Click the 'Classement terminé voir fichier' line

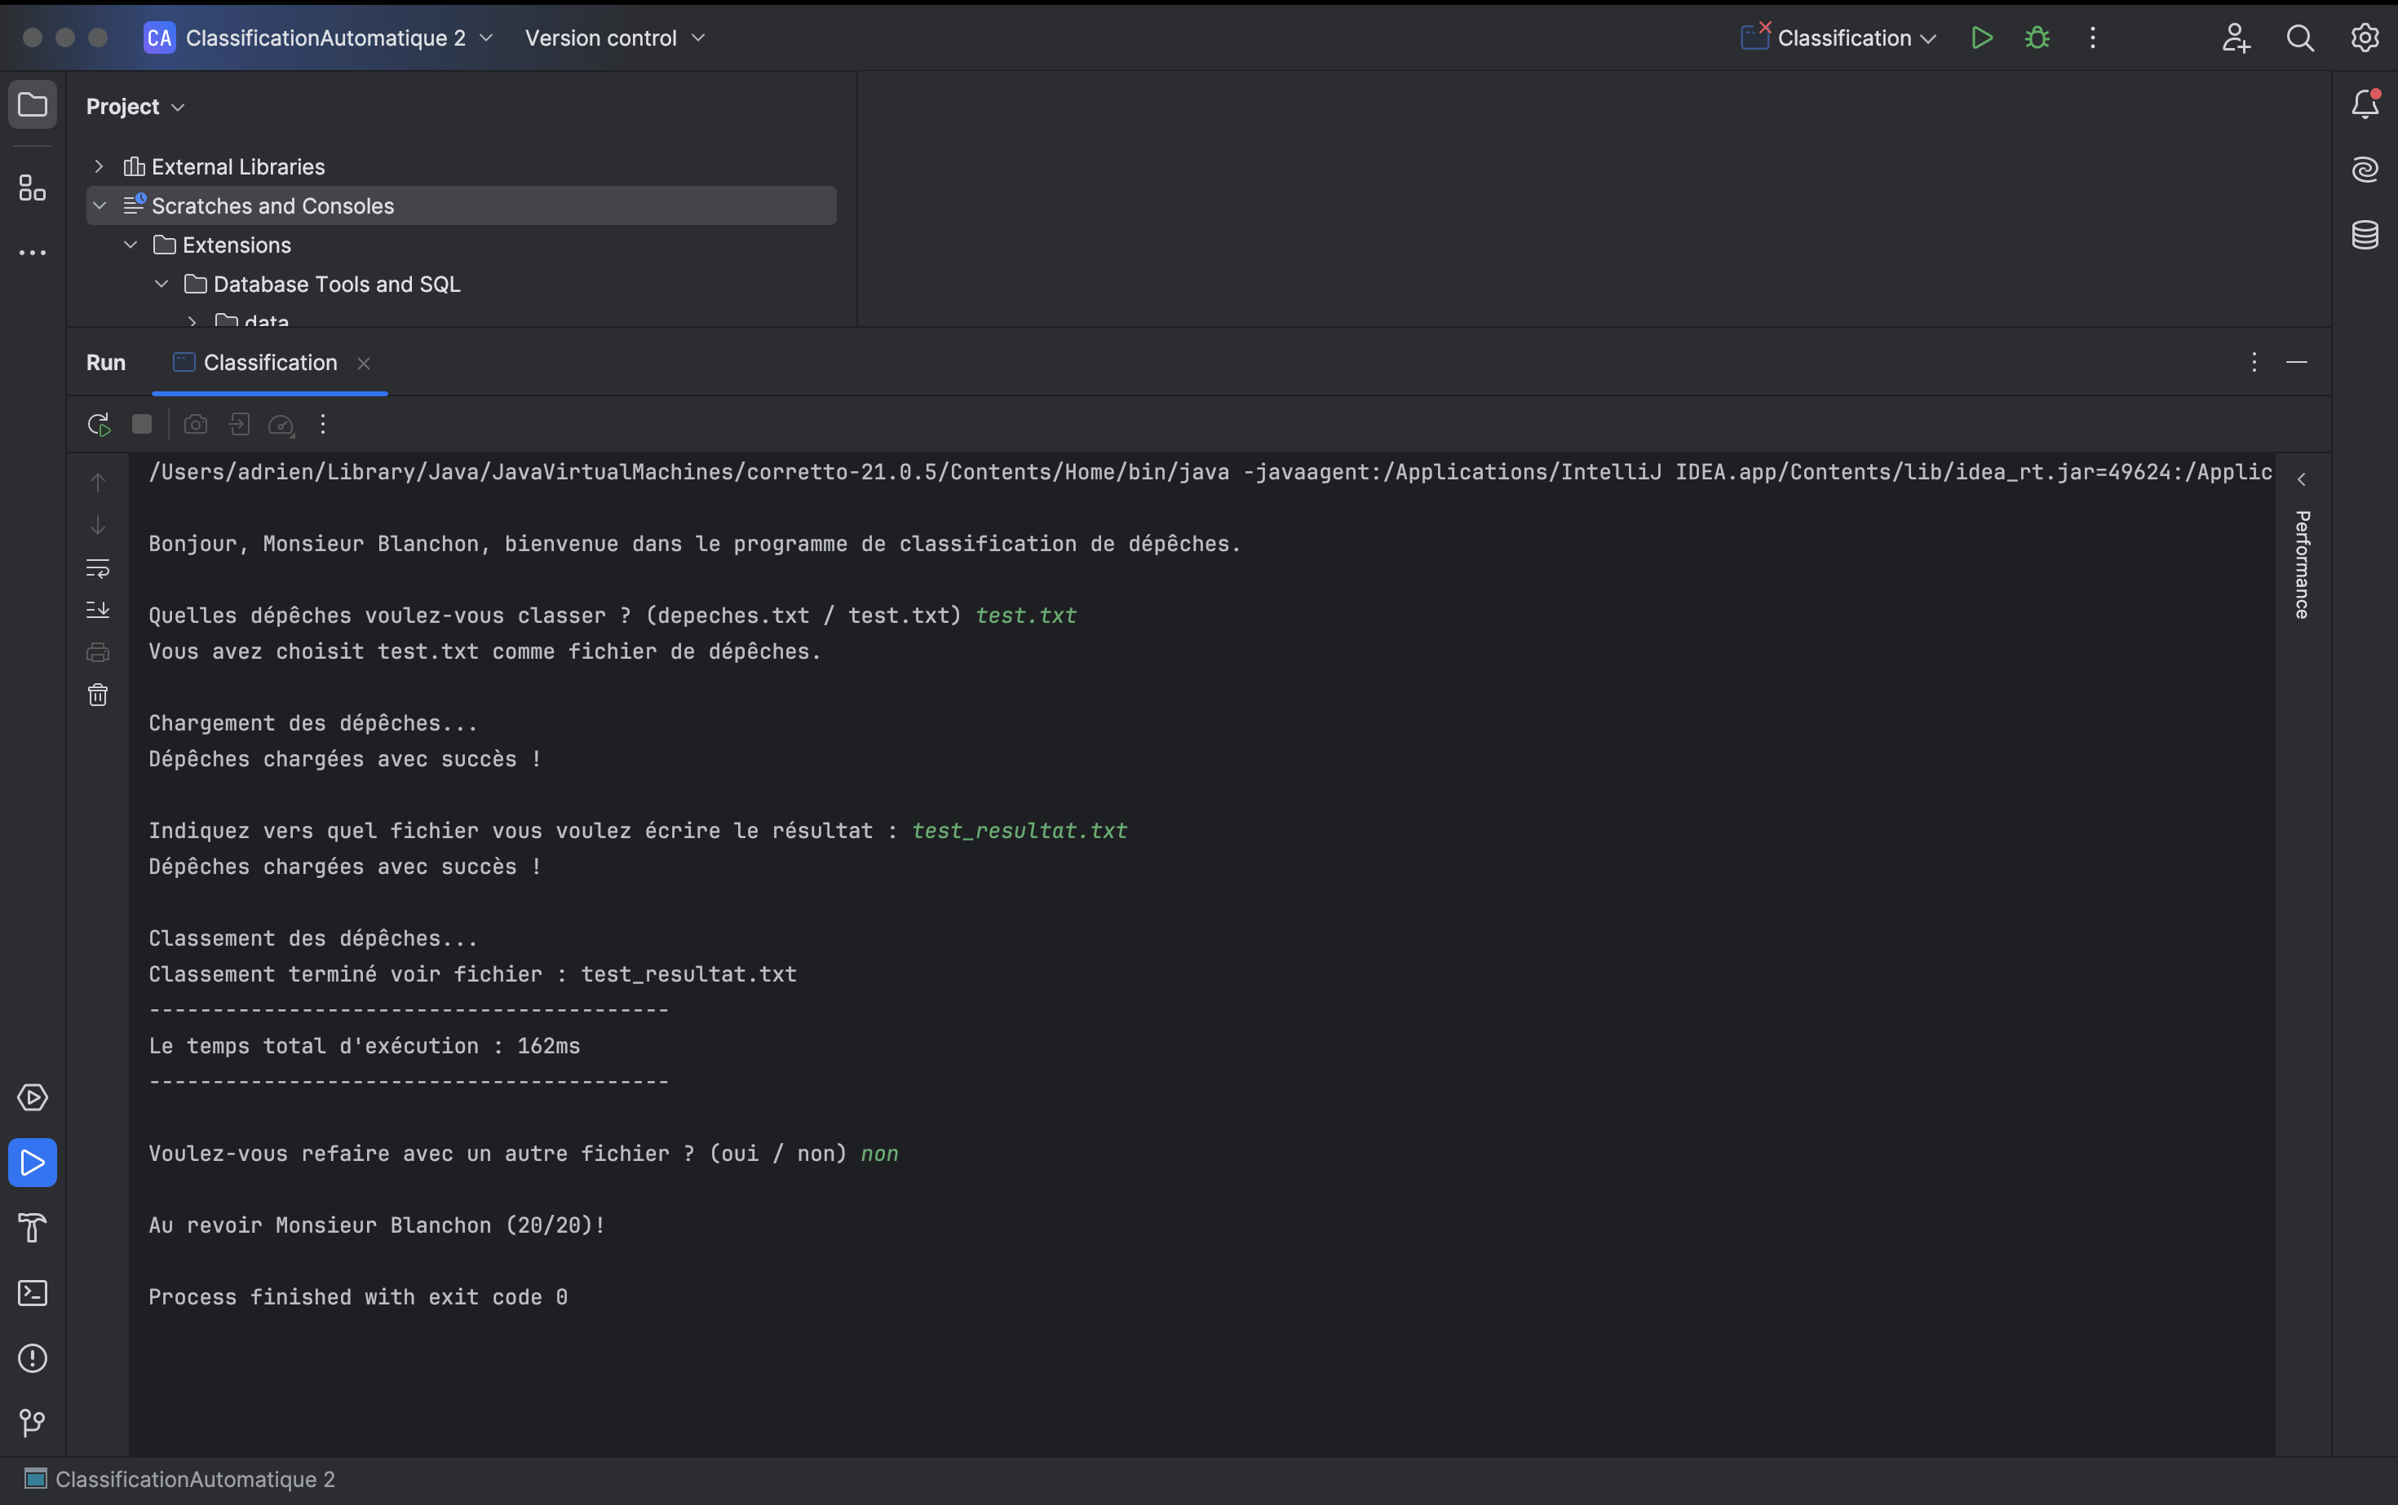click(x=472, y=974)
